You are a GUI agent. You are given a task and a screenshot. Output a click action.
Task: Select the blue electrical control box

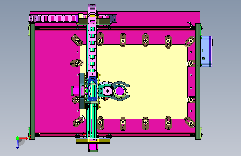tap(206, 51)
